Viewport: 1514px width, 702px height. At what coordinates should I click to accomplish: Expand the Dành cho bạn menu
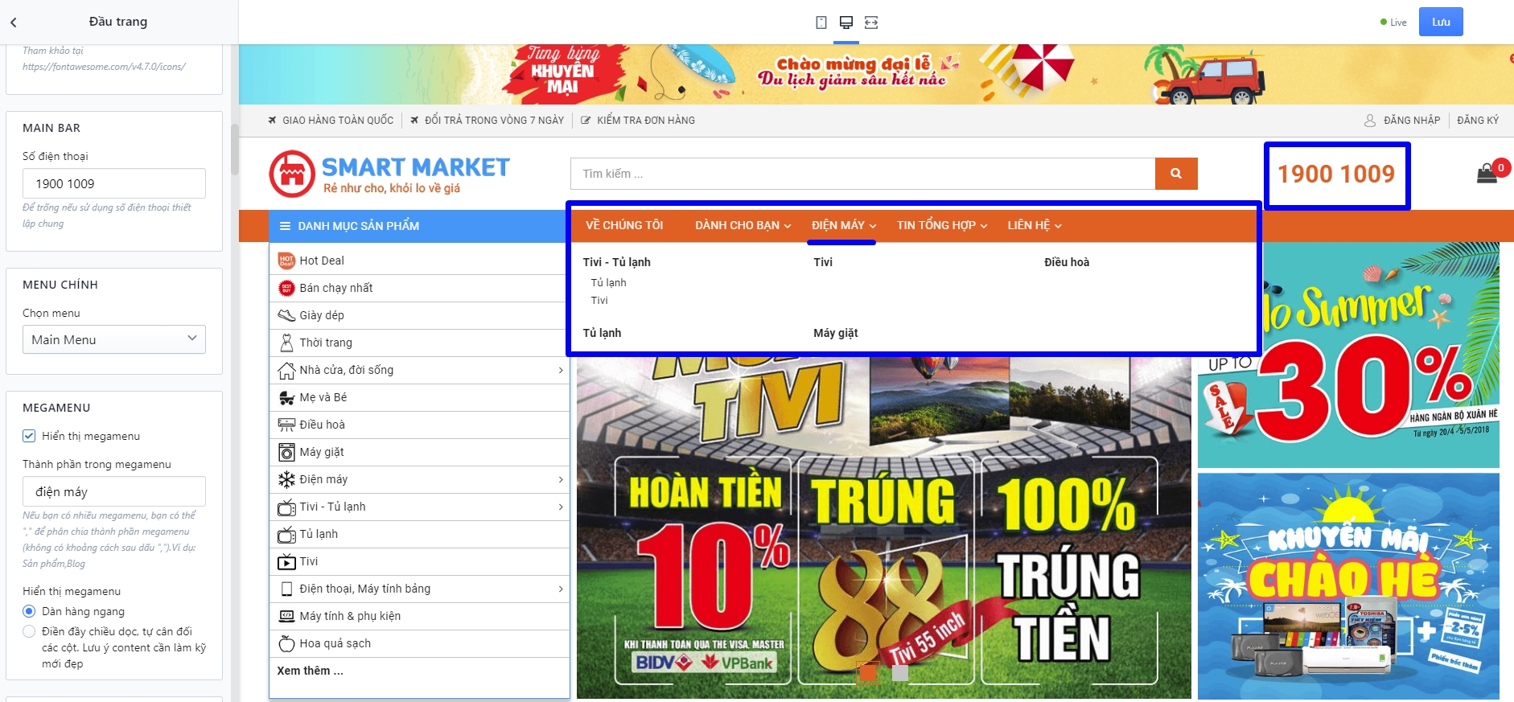tap(743, 225)
